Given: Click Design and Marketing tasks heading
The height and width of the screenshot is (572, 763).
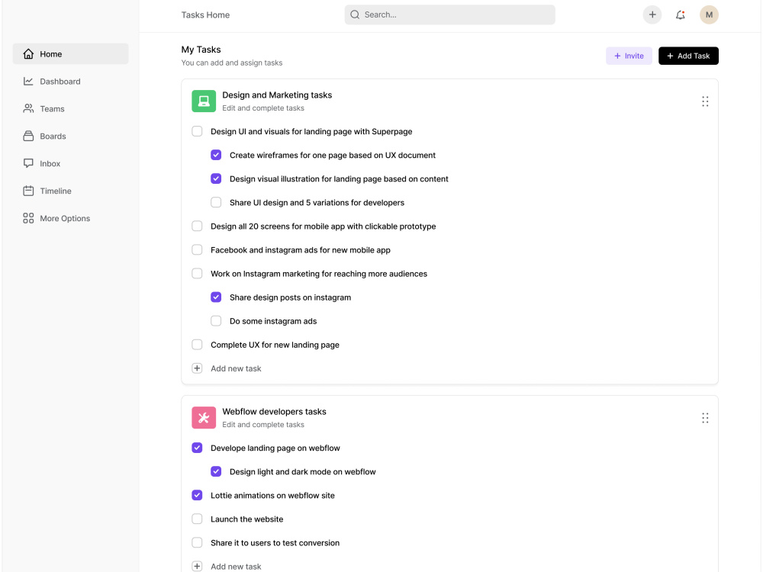Looking at the screenshot, I should point(277,95).
